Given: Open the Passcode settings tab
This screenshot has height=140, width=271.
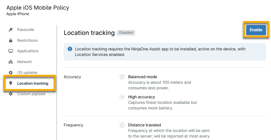Looking at the screenshot, I should [x=25, y=30].
